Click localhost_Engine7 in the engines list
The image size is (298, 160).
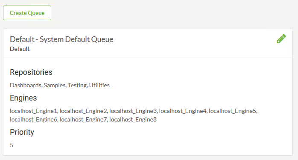pos(83,119)
